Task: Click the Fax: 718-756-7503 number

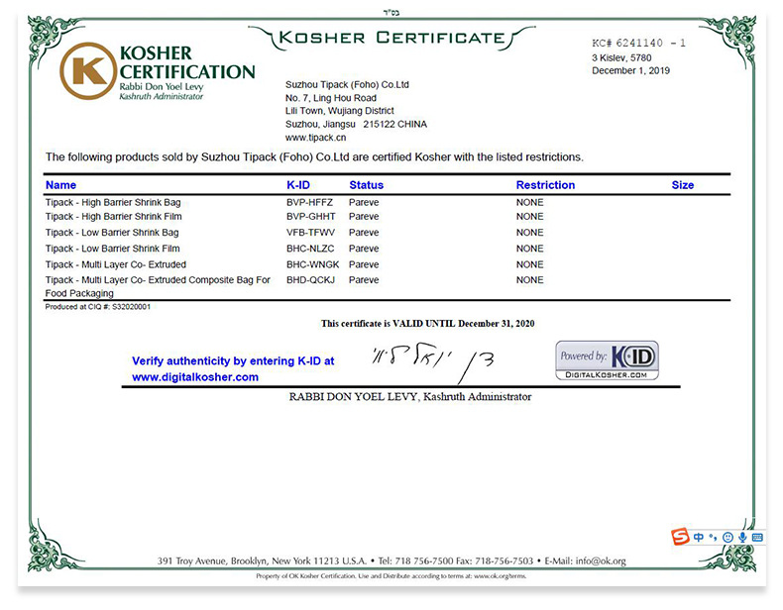Action: pyautogui.click(x=495, y=561)
